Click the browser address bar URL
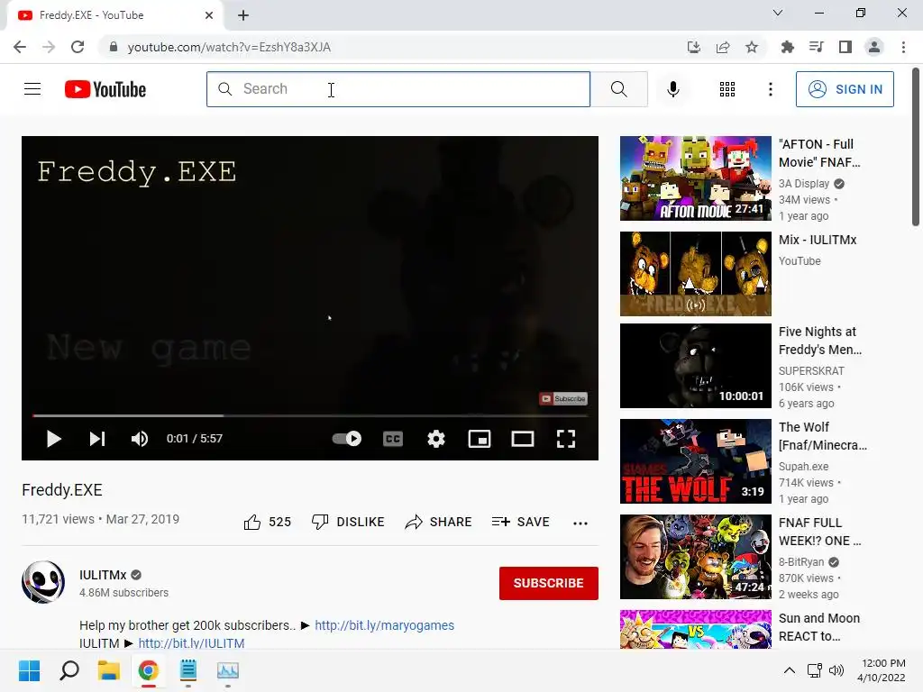The height and width of the screenshot is (692, 923). point(229,47)
